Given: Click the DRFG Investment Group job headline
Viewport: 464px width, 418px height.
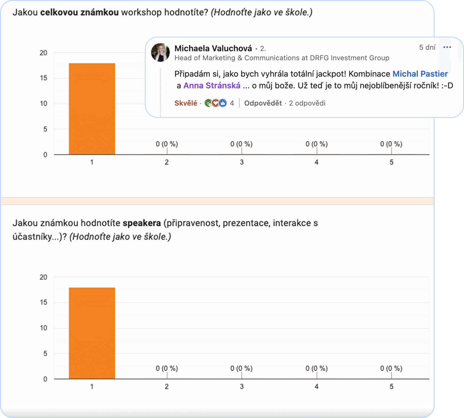Looking at the screenshot, I should (x=282, y=58).
